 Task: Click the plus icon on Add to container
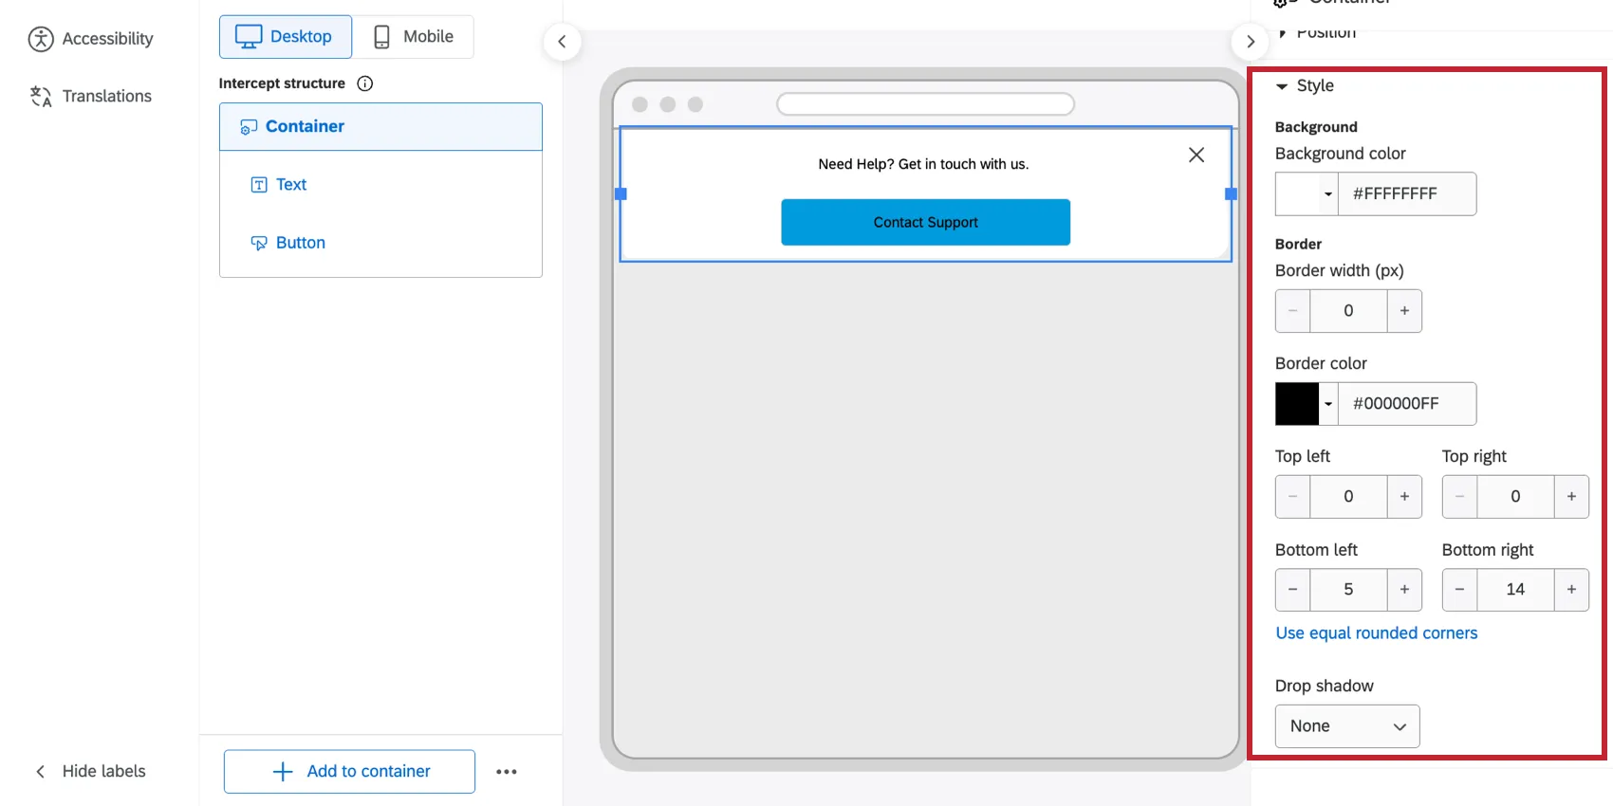coord(283,772)
